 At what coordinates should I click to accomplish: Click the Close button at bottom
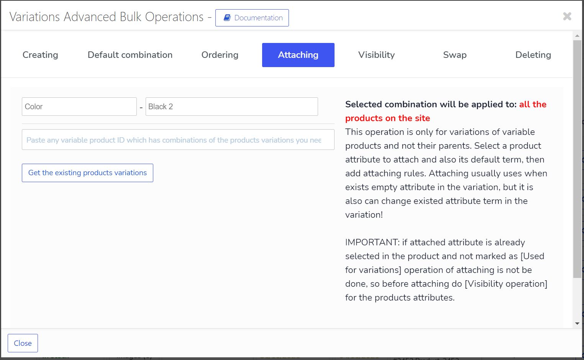coord(23,343)
